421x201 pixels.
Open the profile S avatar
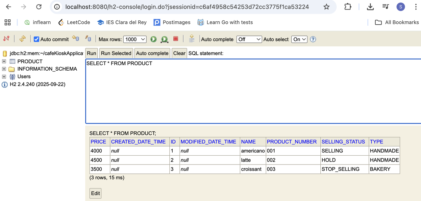pos(401,7)
